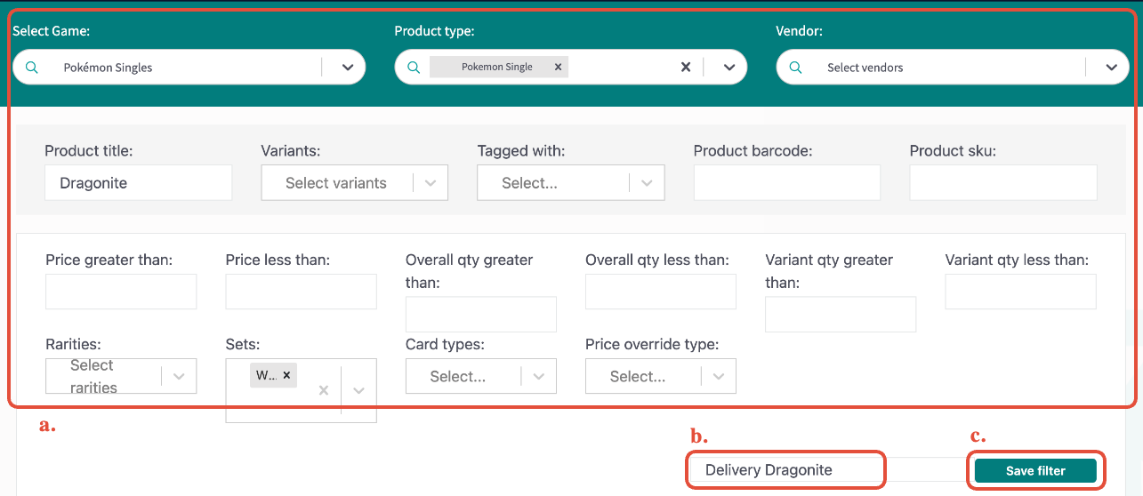Remove the W... tag in Sets
The image size is (1143, 496).
(286, 375)
